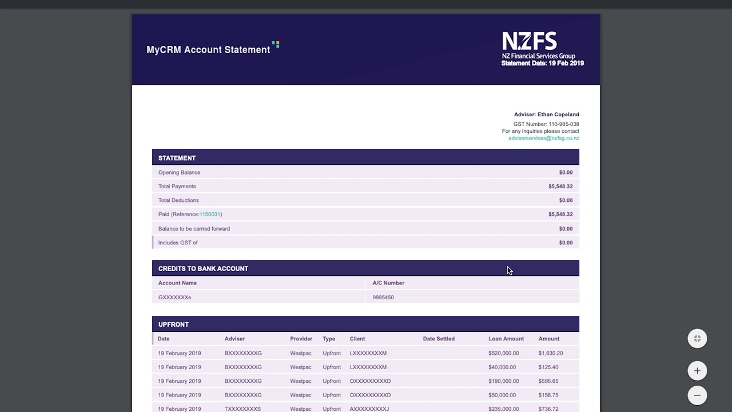Click Westpac provider in $40,000.00 row
This screenshot has width=732, height=412.
[x=301, y=367]
